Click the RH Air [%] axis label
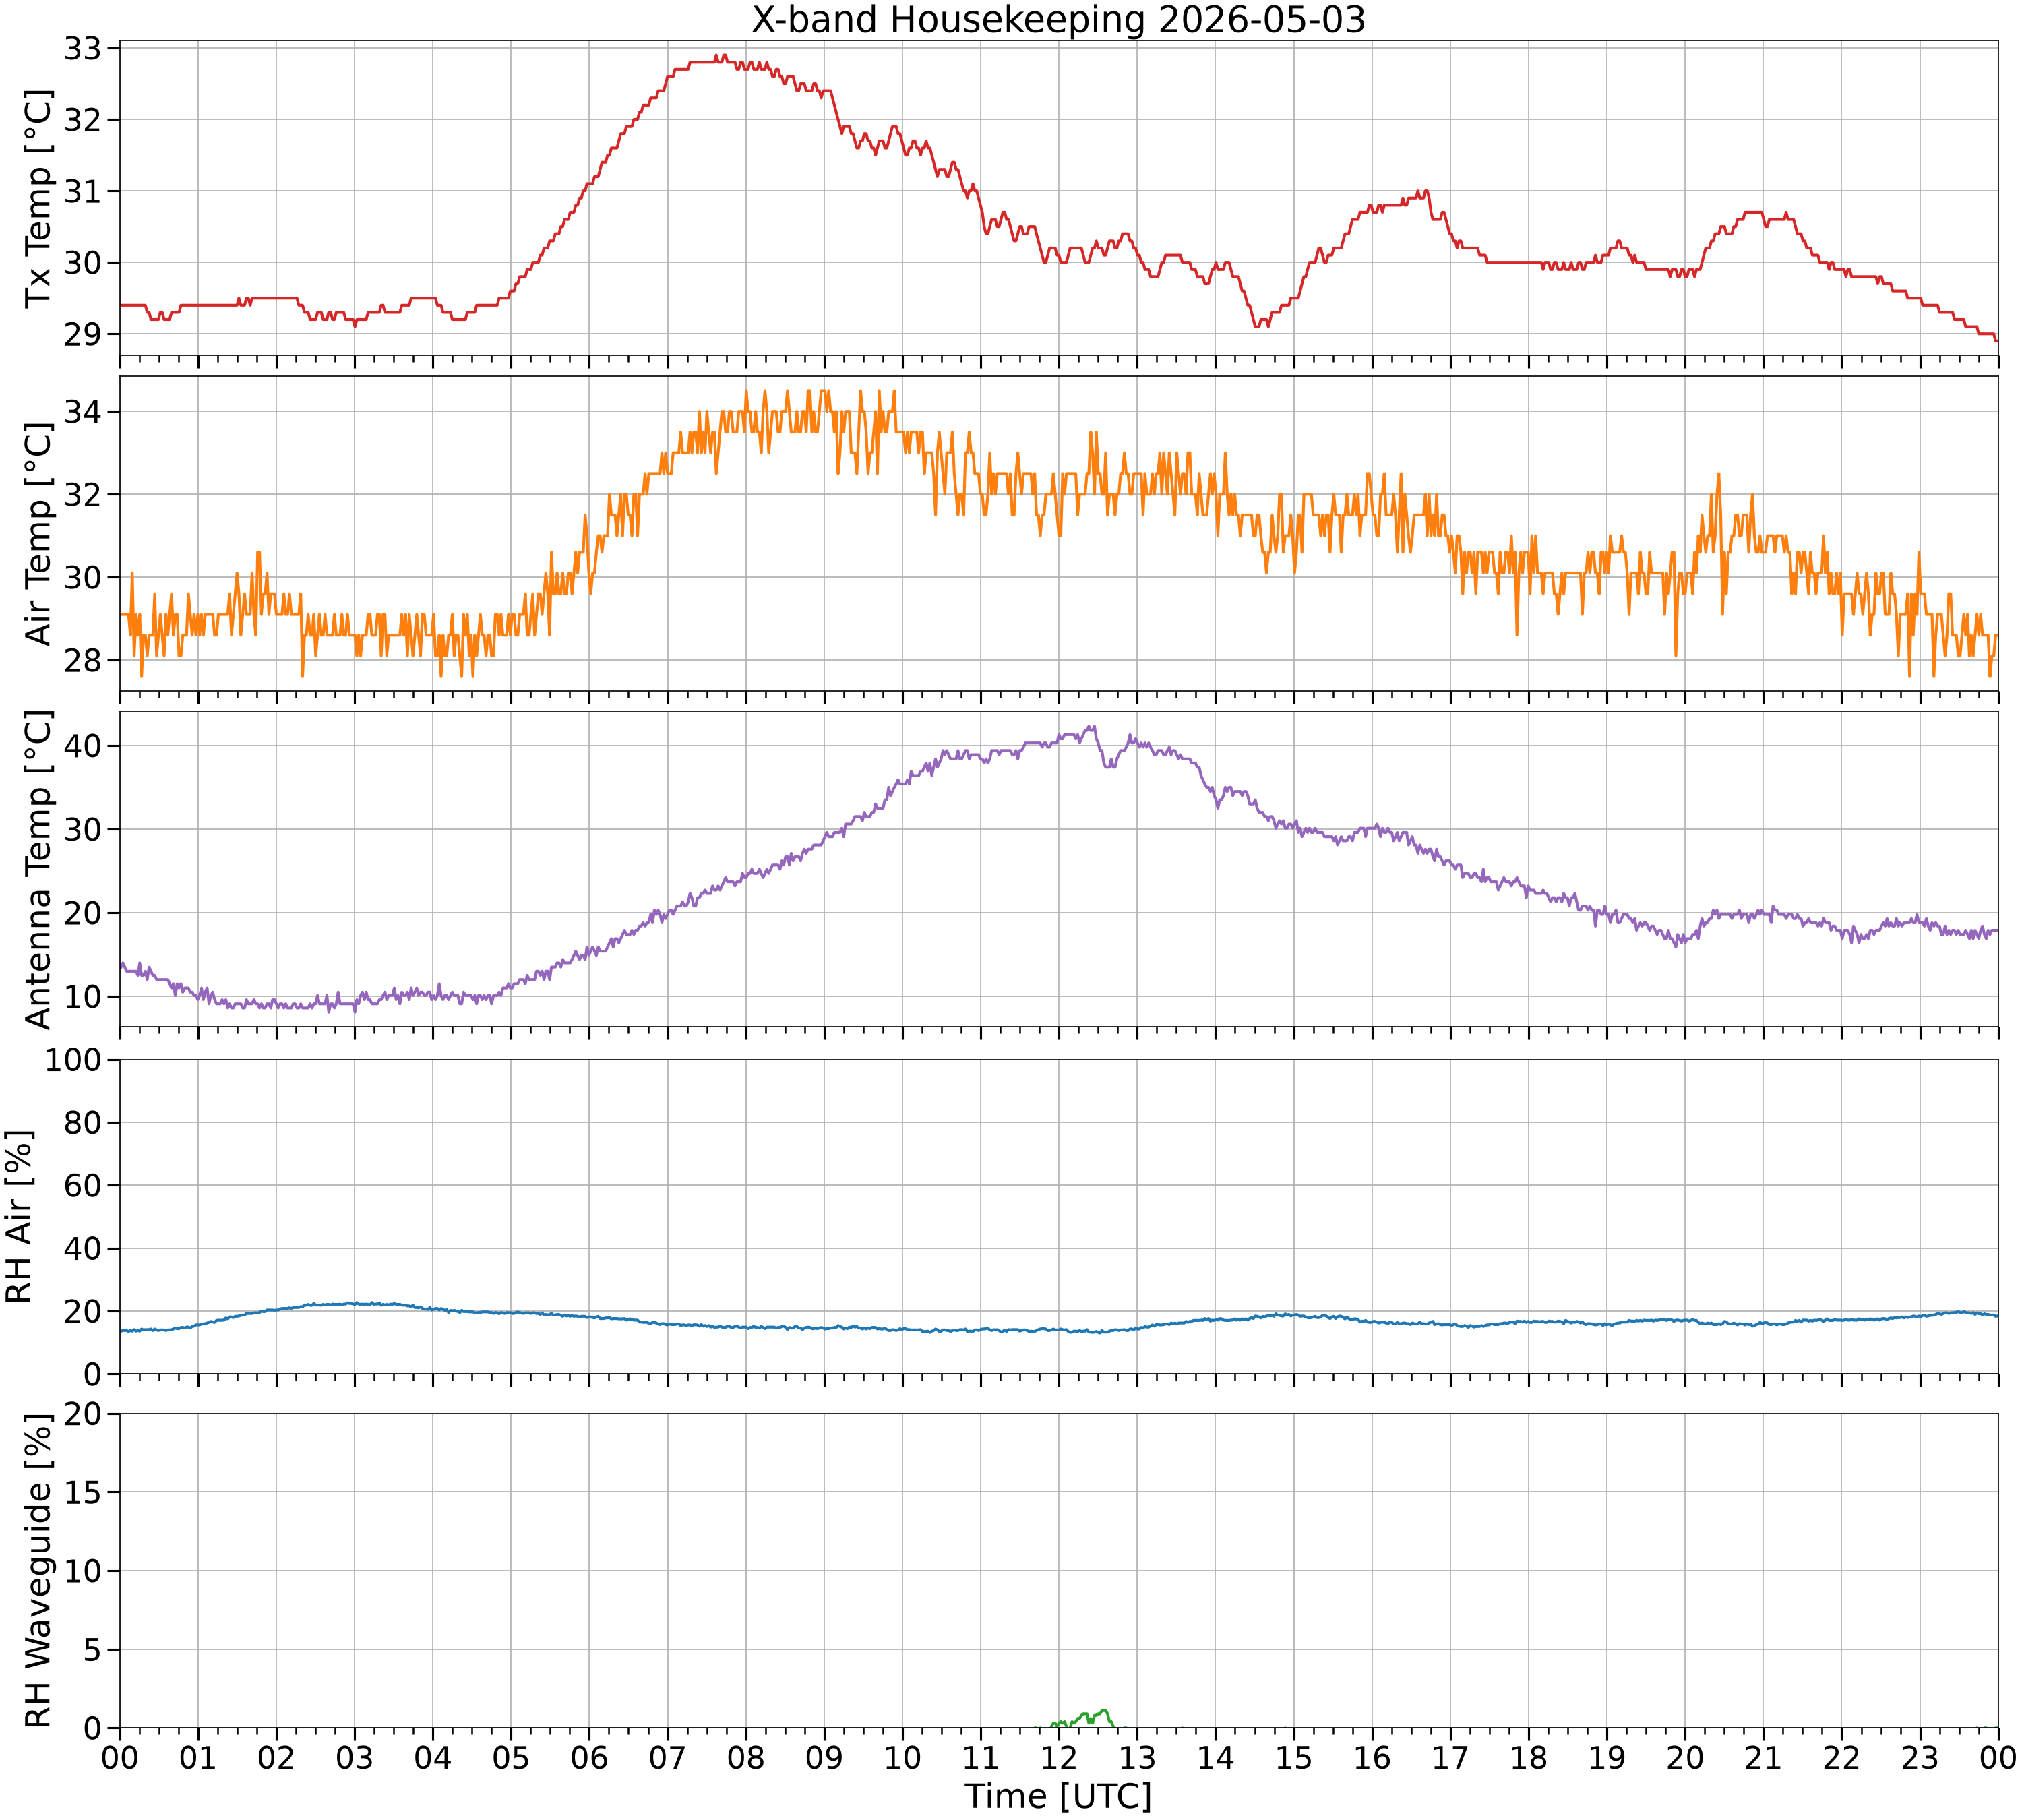The image size is (2022, 1820). coord(19,1217)
